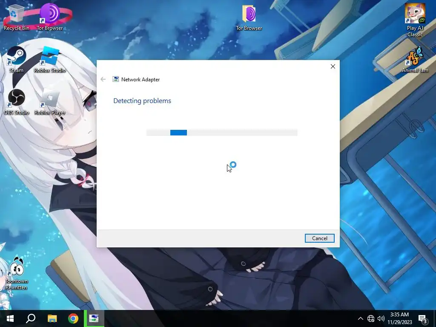Launch Toontown Rewritten from the desktop

click(17, 274)
